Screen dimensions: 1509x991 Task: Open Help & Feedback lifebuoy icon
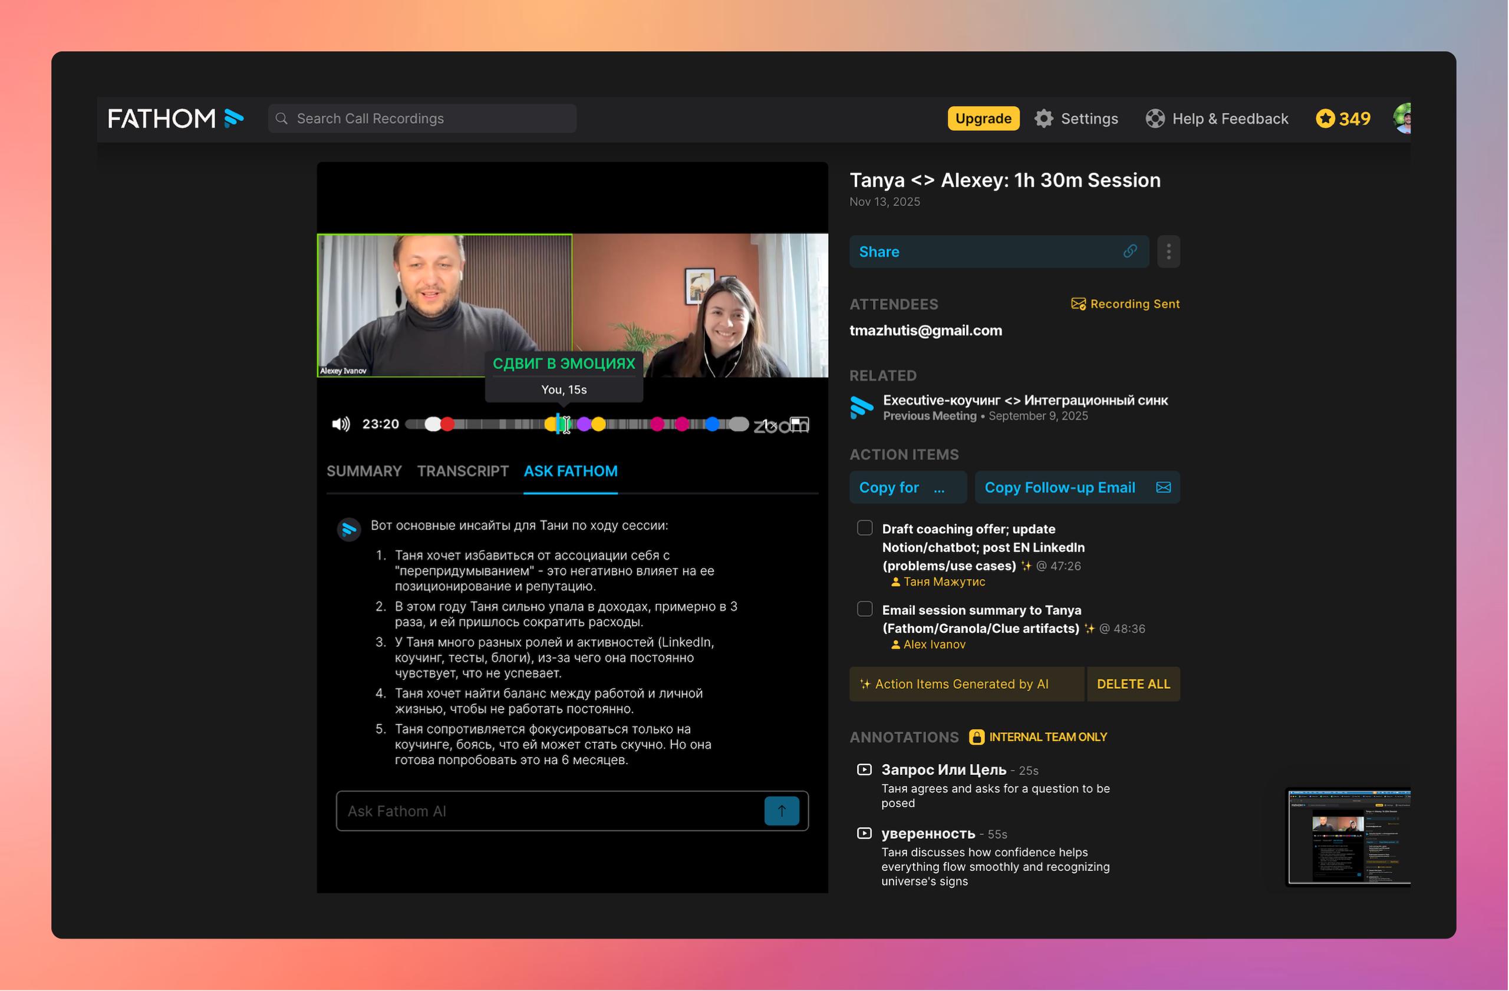click(1155, 118)
